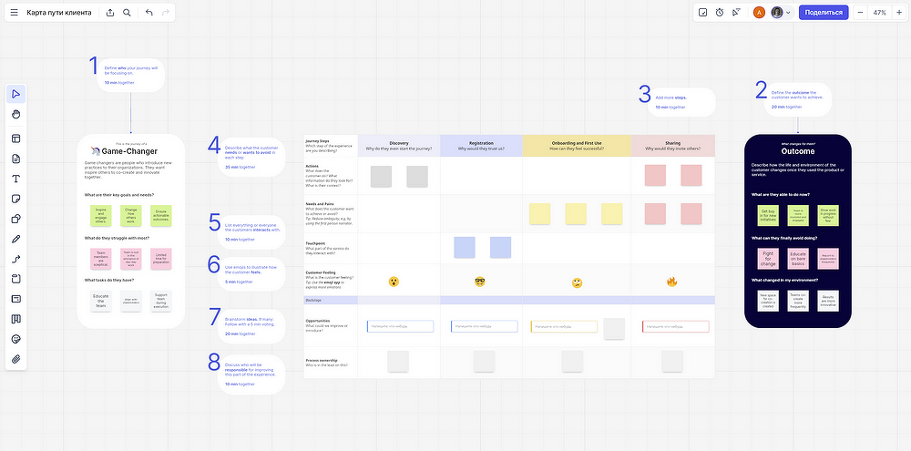This screenshot has width=911, height=451.
Task: Select the connector arrow tool
Action: pyautogui.click(x=15, y=259)
